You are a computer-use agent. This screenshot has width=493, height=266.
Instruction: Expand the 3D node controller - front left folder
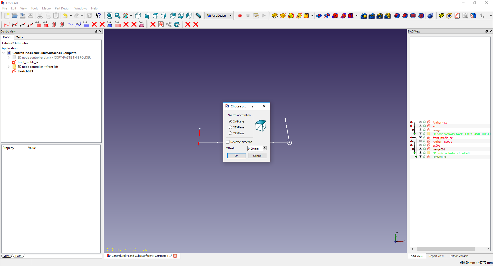click(9, 67)
